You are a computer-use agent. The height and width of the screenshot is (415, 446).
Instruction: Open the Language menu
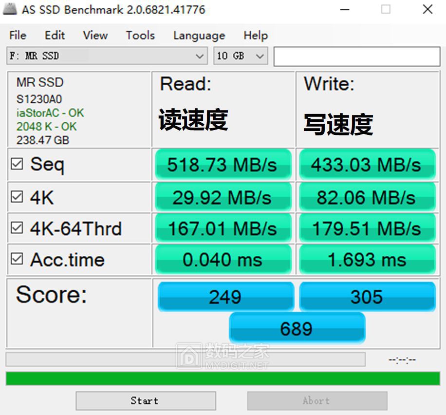point(200,35)
